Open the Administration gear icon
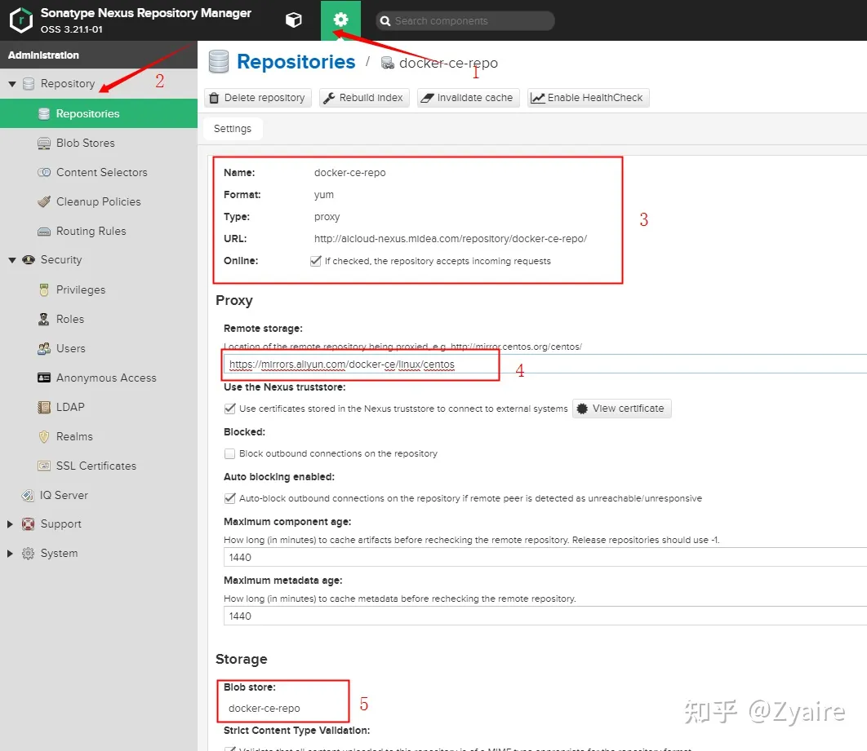 pyautogui.click(x=340, y=20)
